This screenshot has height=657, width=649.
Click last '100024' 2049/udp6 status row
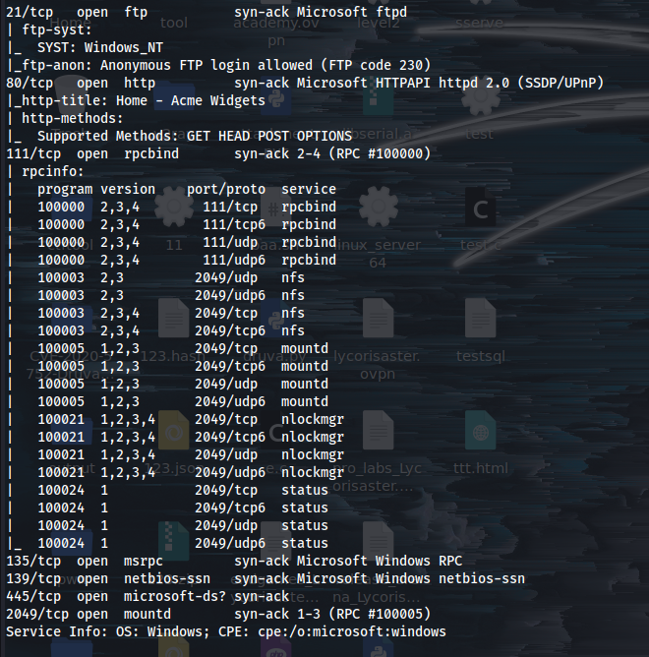(183, 544)
